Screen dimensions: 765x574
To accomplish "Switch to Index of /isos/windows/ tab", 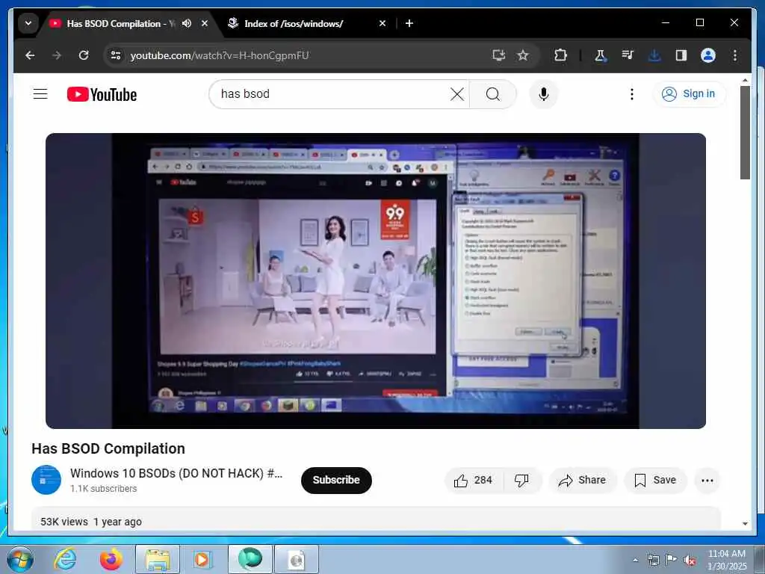I will (294, 23).
